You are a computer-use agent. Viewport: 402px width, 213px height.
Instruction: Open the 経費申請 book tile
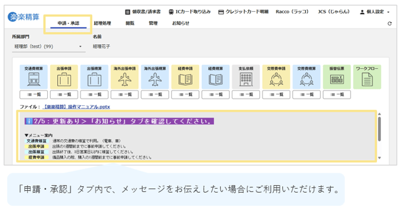pos(185,77)
